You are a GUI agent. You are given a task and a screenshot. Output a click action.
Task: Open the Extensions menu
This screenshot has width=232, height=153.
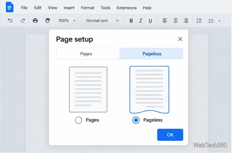127,8
